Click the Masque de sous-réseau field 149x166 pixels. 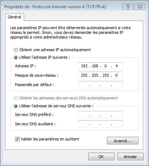coord(100,75)
